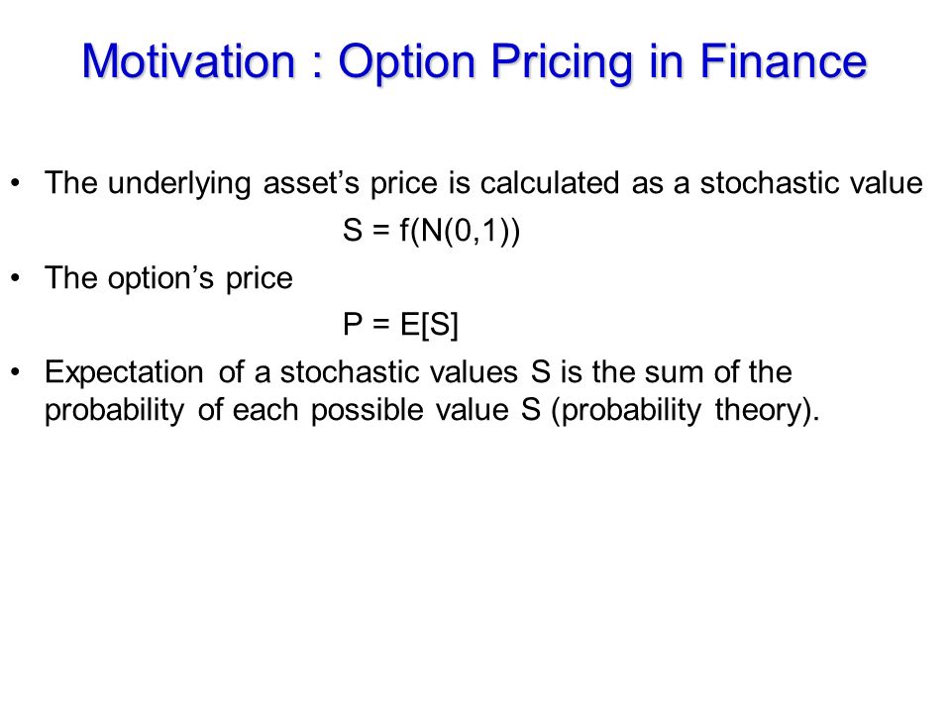Viewport: 951px width, 713px height.
Task: Click the word 'underlying' in first bullet
Action: click(179, 184)
